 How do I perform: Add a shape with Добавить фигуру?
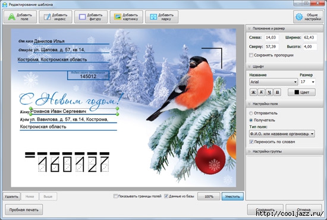point(91,17)
